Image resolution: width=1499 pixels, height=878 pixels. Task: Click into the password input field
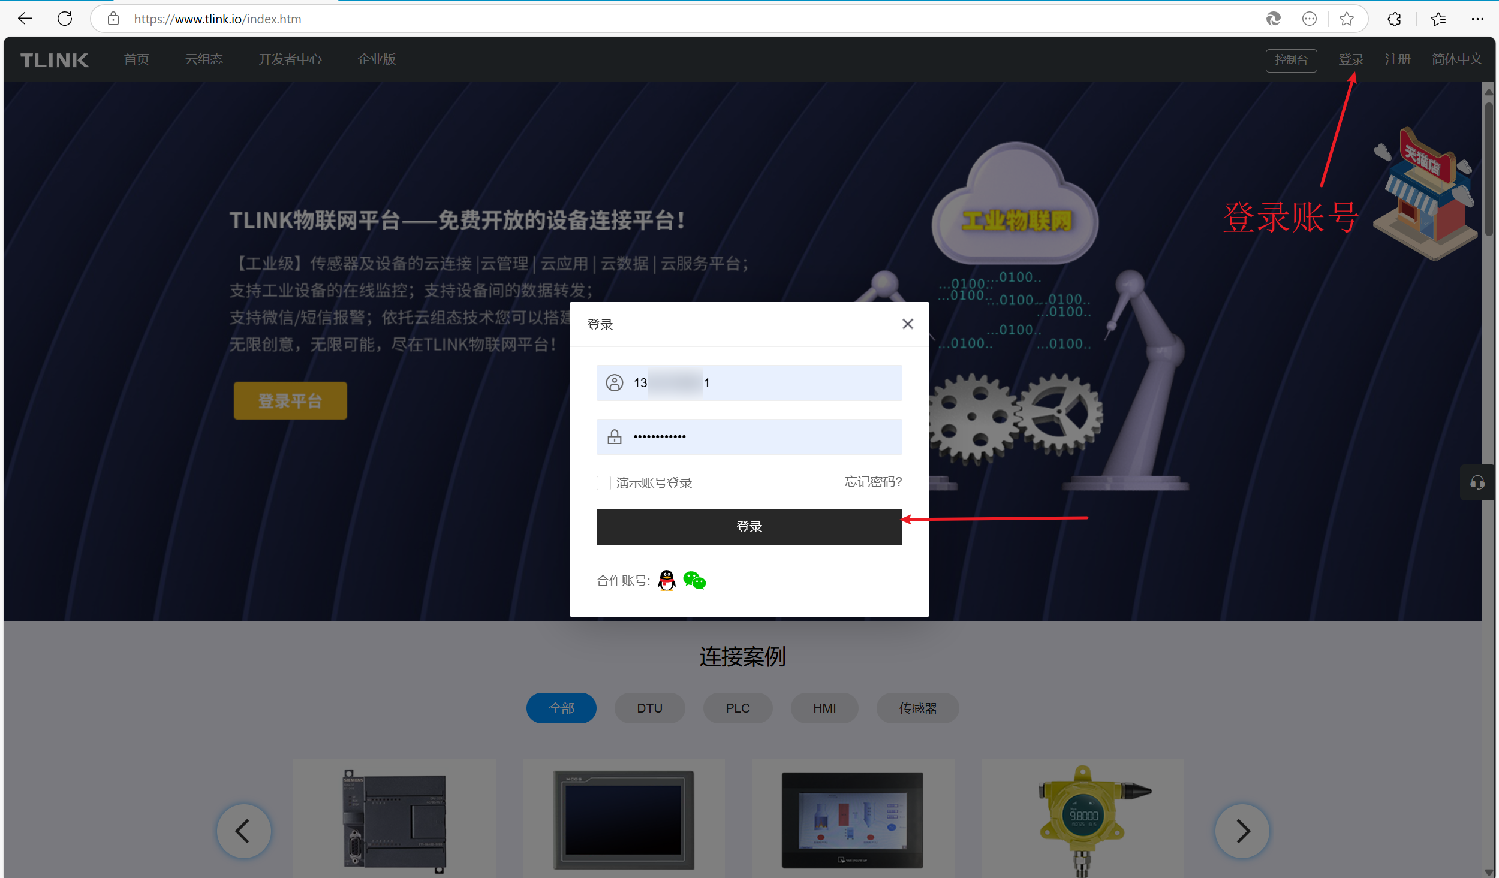pos(749,437)
